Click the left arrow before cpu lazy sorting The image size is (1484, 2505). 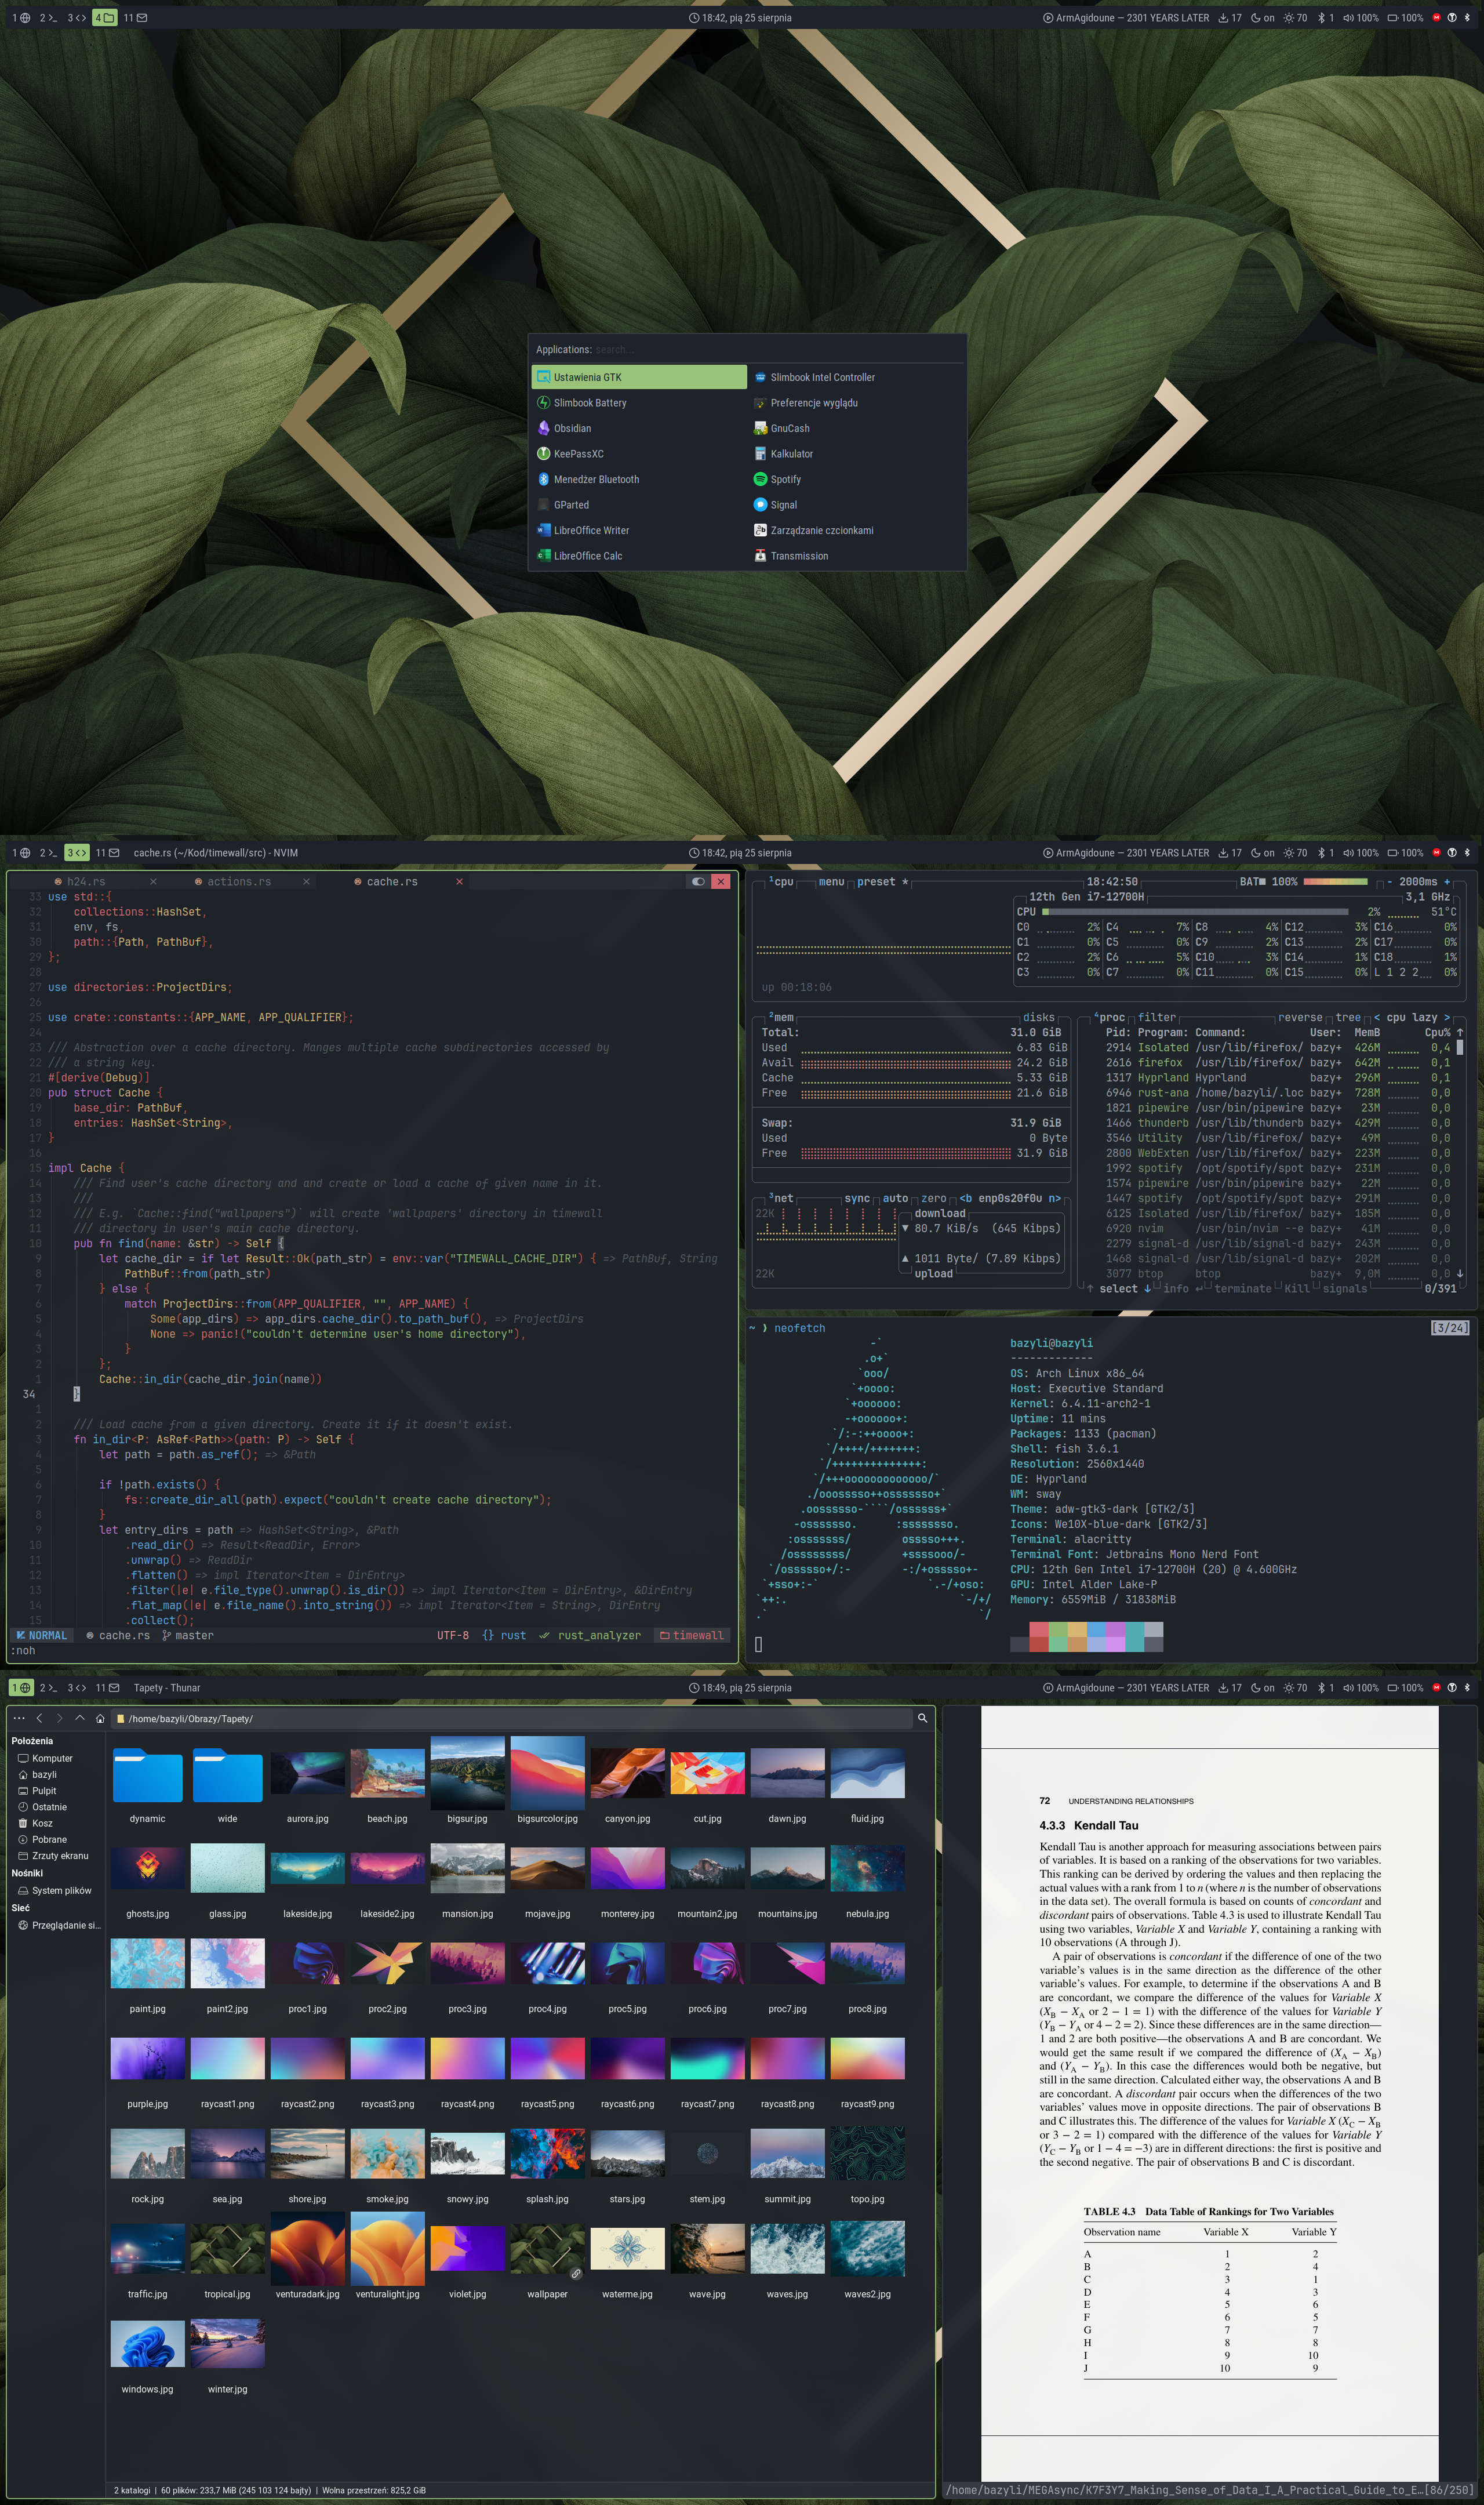coord(1377,1017)
